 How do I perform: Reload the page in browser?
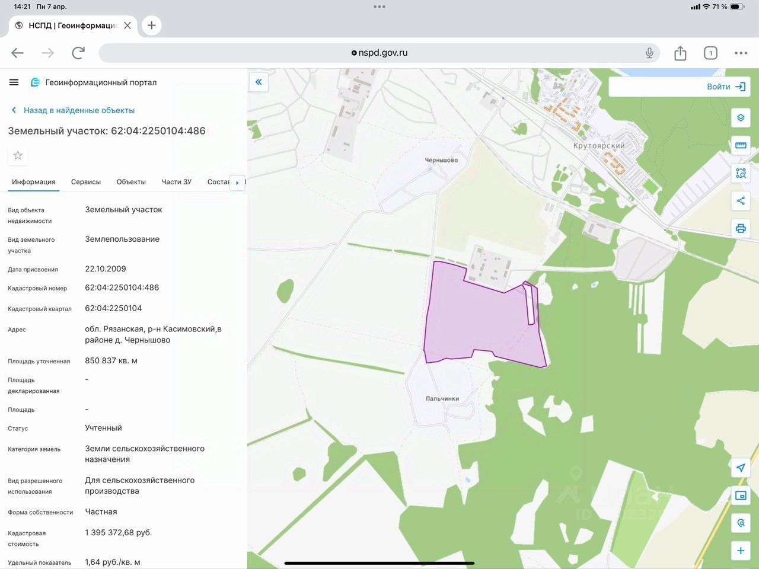click(78, 53)
